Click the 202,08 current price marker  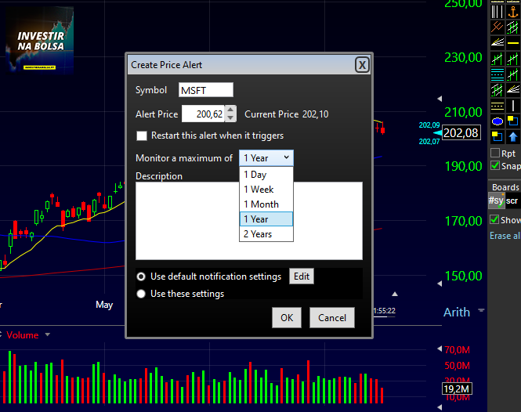click(461, 133)
